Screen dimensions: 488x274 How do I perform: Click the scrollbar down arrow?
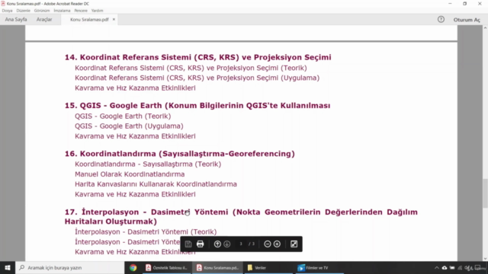click(x=485, y=259)
